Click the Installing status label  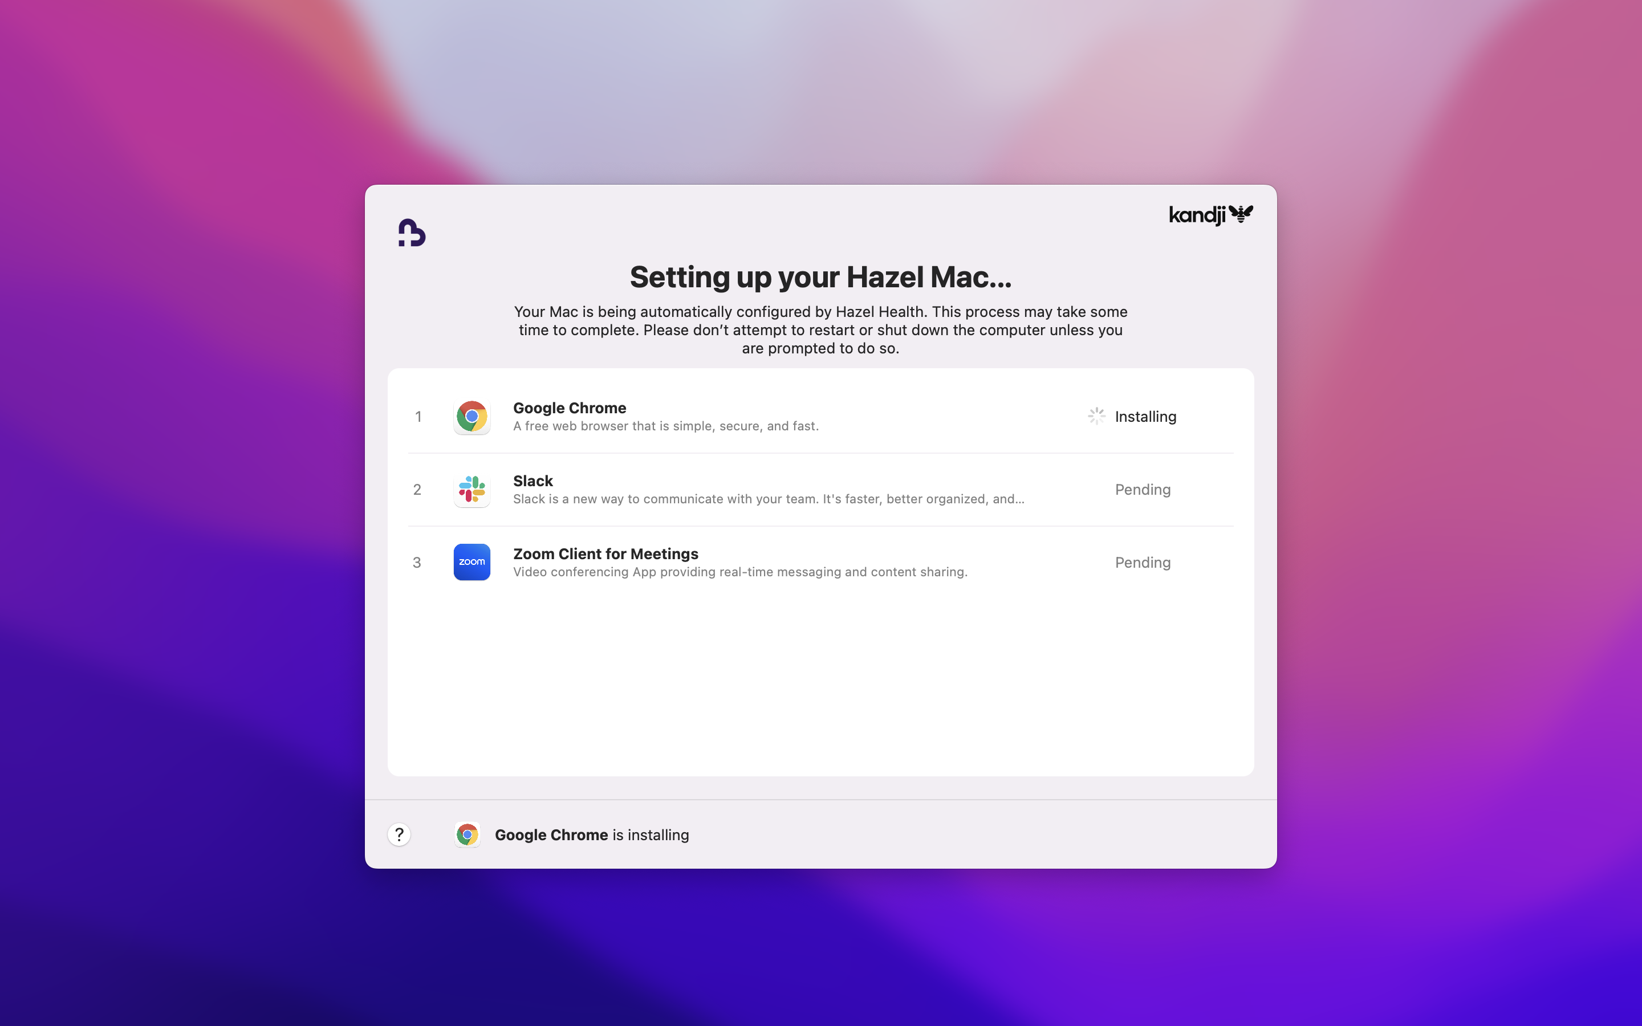click(1145, 417)
